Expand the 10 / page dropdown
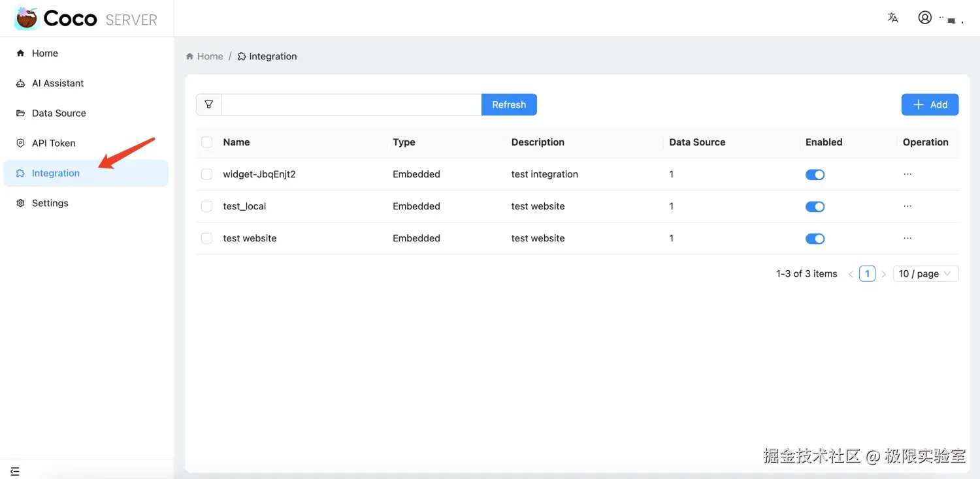Viewport: 980px width, 479px height. (925, 274)
